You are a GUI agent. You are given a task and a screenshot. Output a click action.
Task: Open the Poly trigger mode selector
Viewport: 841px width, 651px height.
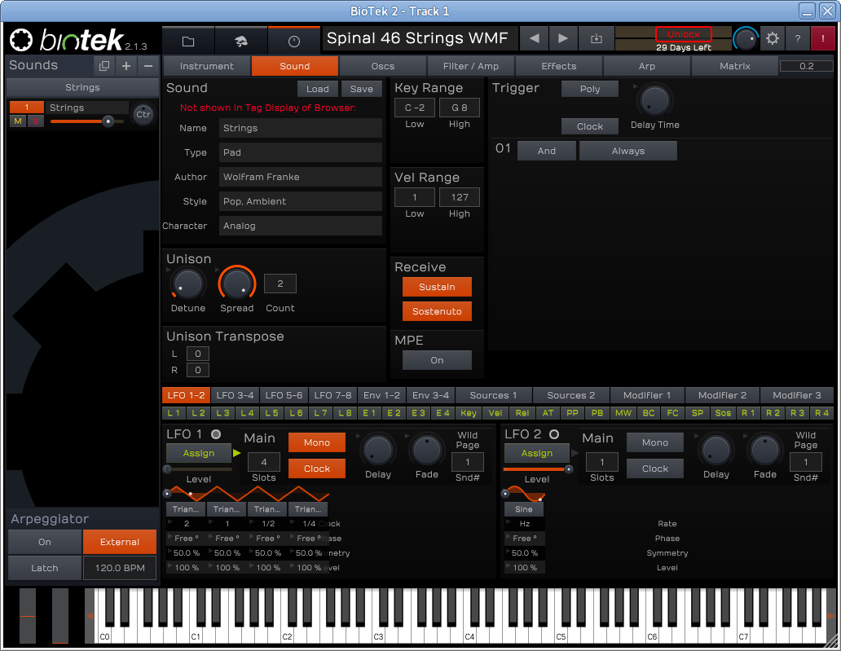pyautogui.click(x=590, y=89)
